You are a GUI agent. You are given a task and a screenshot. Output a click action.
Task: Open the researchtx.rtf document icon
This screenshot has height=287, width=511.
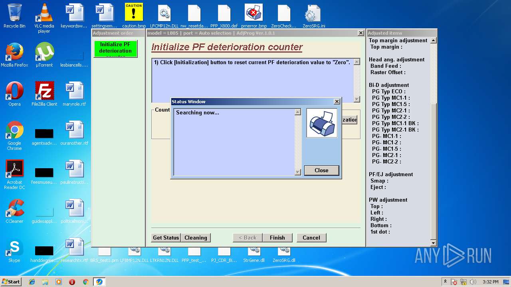point(74,250)
